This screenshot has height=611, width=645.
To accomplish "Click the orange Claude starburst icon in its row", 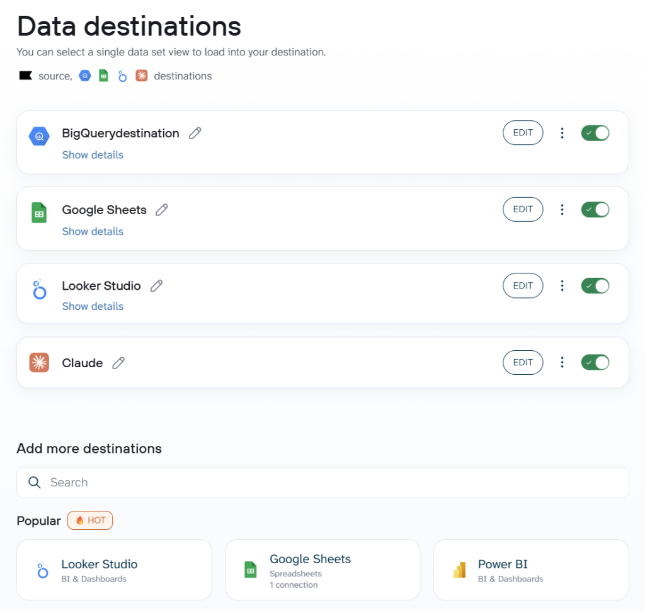I will point(39,362).
